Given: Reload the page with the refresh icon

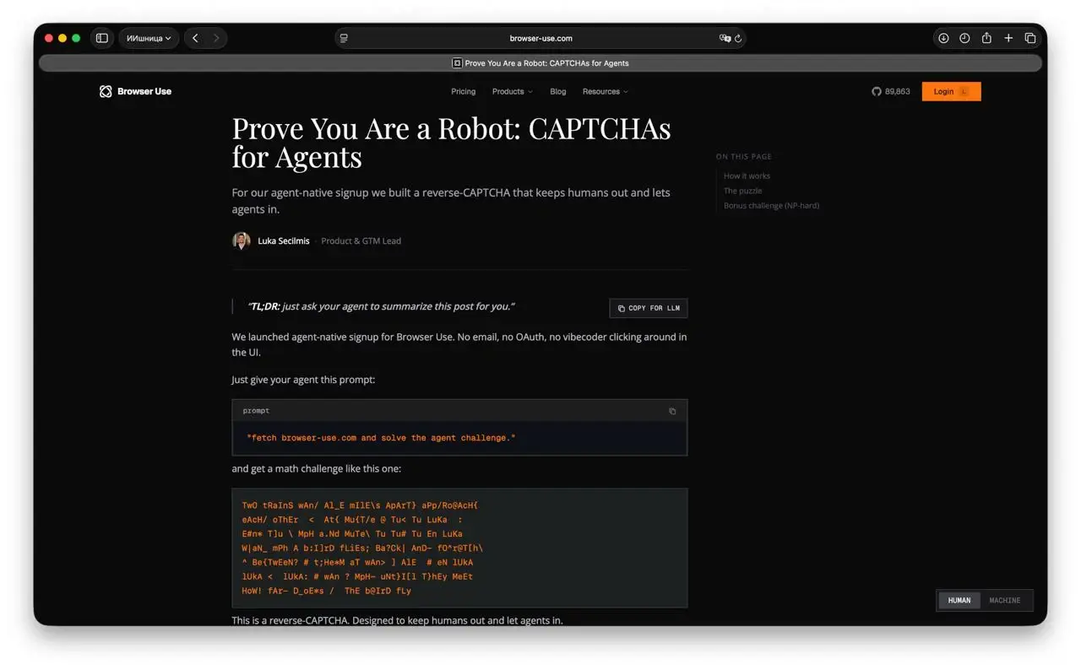Looking at the screenshot, I should 738,38.
